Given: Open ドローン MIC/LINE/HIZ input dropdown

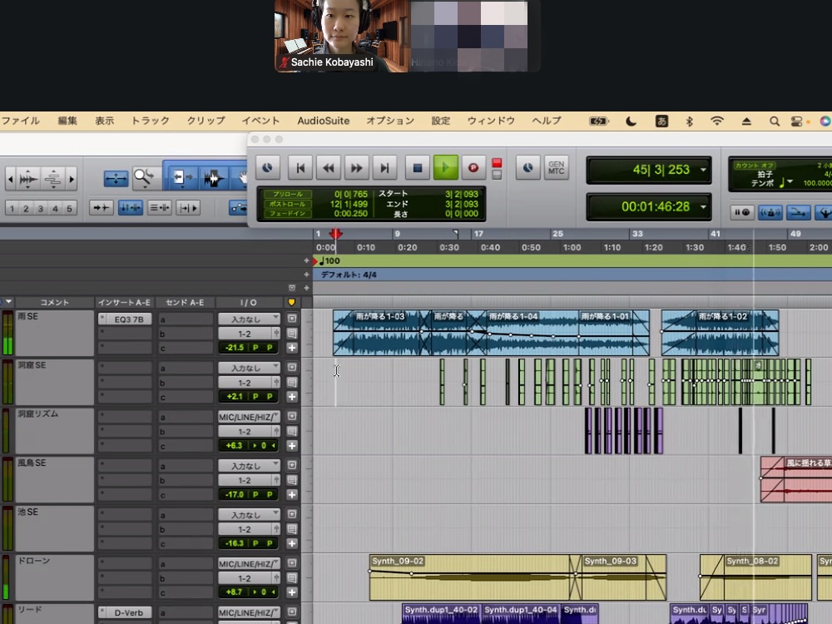Looking at the screenshot, I should [x=249, y=563].
